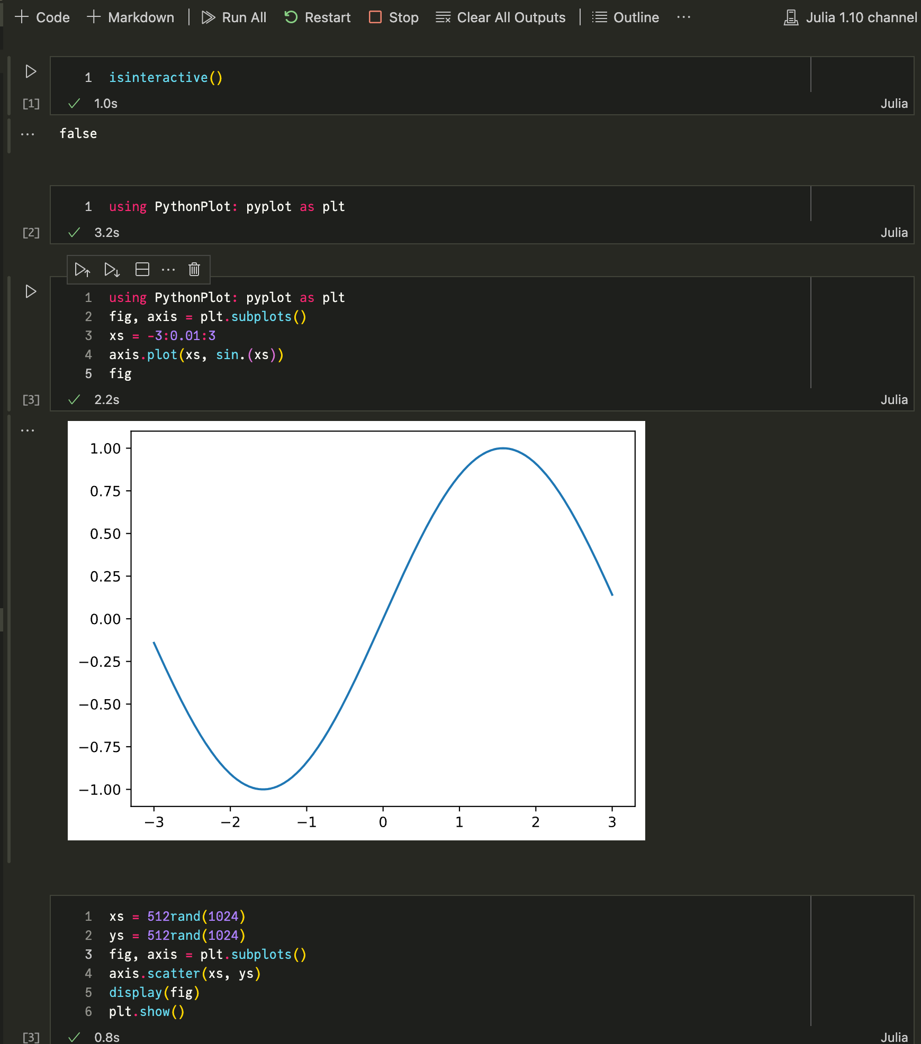Screen dimensions: 921x1044
Task: Click the 'ys = 512rand(1024)' code line
Action: (177, 936)
